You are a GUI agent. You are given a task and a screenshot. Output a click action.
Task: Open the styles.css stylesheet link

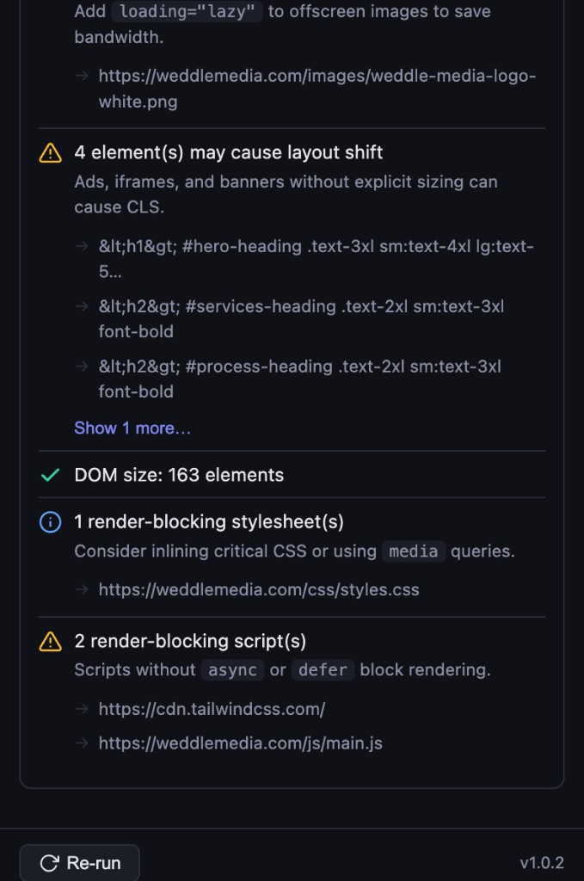[x=259, y=590]
